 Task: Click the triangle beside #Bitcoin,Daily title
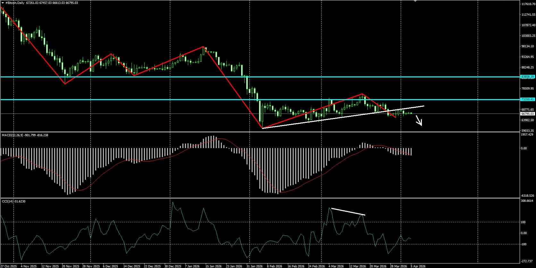(3, 3)
